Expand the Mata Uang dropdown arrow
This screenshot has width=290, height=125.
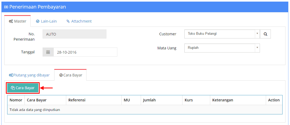coord(257,48)
